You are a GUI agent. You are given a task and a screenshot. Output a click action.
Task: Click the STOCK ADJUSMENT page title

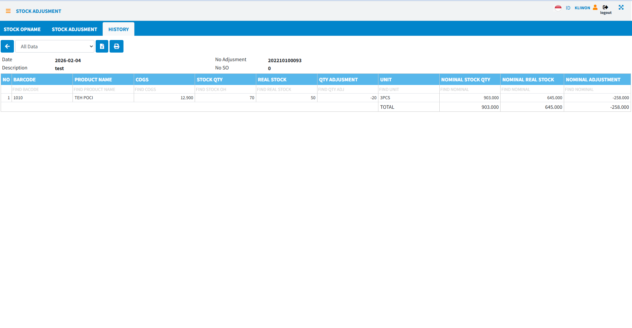[x=38, y=11]
